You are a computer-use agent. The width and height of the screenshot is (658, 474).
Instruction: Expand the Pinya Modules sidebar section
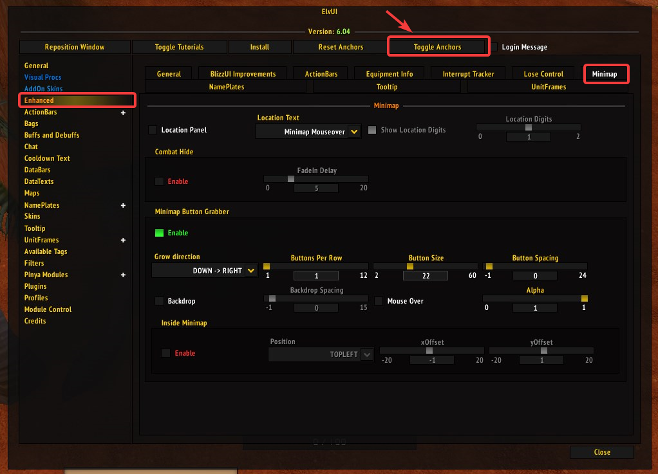123,275
